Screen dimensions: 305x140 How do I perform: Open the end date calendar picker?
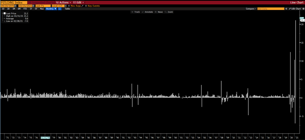pyautogui.click(x=33, y=6)
